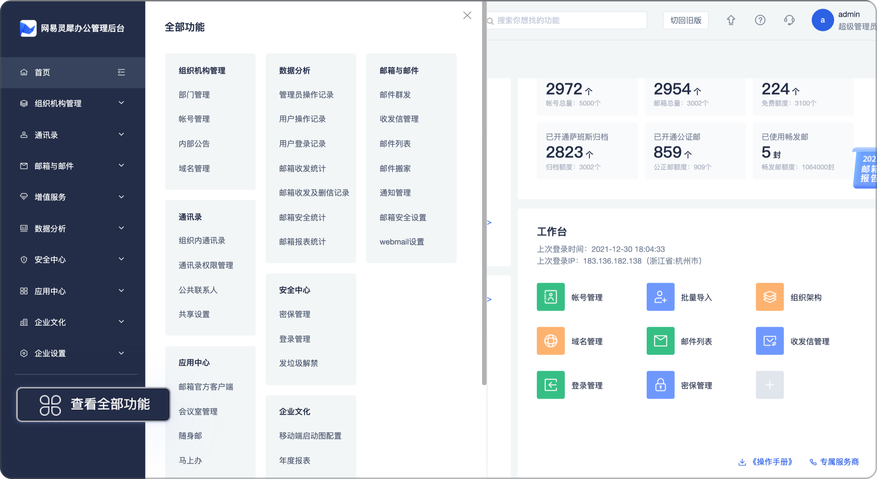
Task: Click the green 邮件列表 envelope icon
Action: click(660, 341)
